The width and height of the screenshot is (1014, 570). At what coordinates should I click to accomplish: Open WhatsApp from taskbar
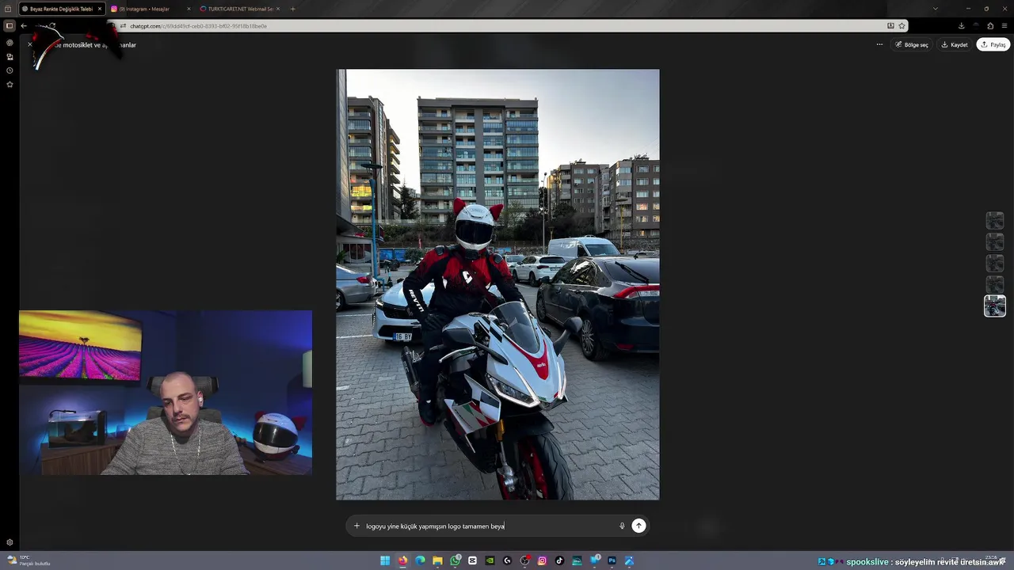pyautogui.click(x=455, y=560)
